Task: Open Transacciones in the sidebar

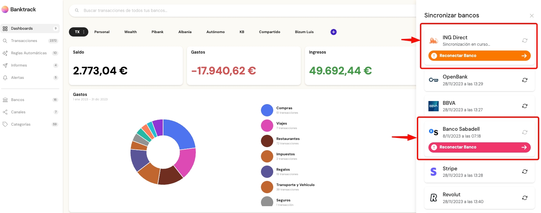Action: click(x=24, y=41)
